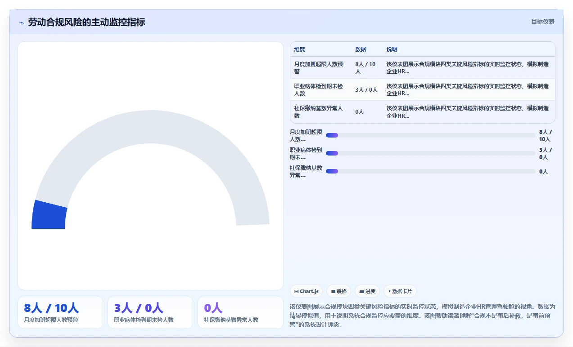The height and width of the screenshot is (347, 573).
Task: Select the 进度 chip
Action: [367, 291]
